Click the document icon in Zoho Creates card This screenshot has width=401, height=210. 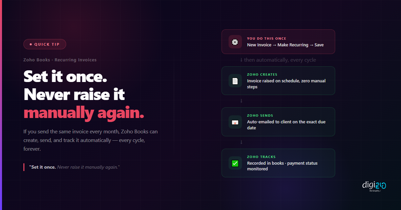pos(235,81)
